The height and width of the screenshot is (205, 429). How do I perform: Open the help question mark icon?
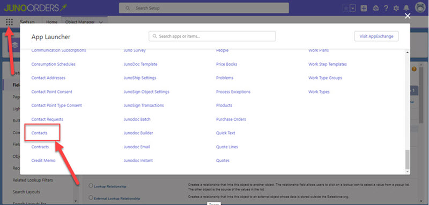pos(386,8)
